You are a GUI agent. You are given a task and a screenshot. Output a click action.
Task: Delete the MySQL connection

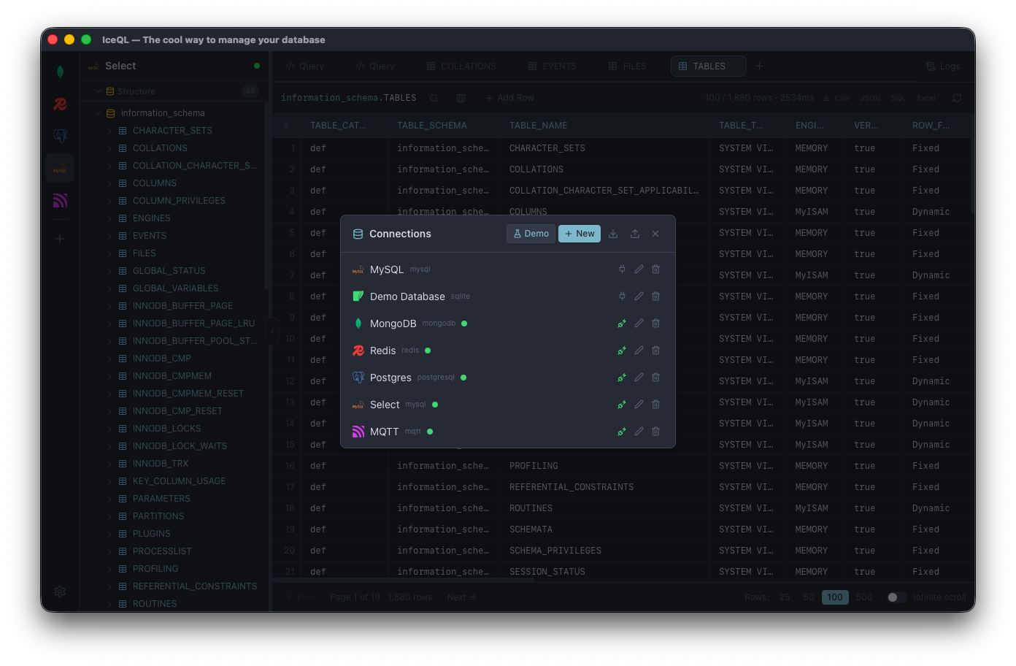pyautogui.click(x=655, y=269)
